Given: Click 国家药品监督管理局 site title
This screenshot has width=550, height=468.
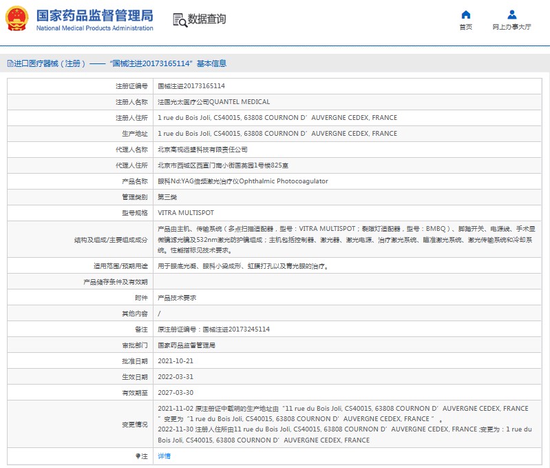Looking at the screenshot, I should point(95,15).
